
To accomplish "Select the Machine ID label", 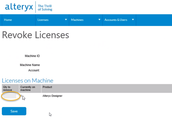I will click(x=32, y=56).
